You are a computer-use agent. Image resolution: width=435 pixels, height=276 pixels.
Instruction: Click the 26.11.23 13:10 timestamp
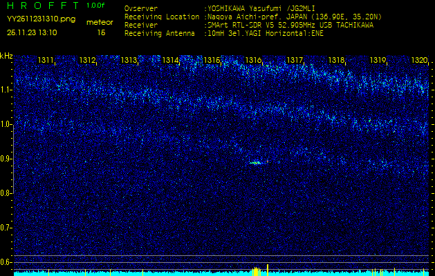[x=32, y=32]
